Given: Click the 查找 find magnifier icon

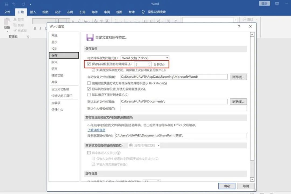Looking at the screenshot, I should pyautogui.click(x=244, y=19).
